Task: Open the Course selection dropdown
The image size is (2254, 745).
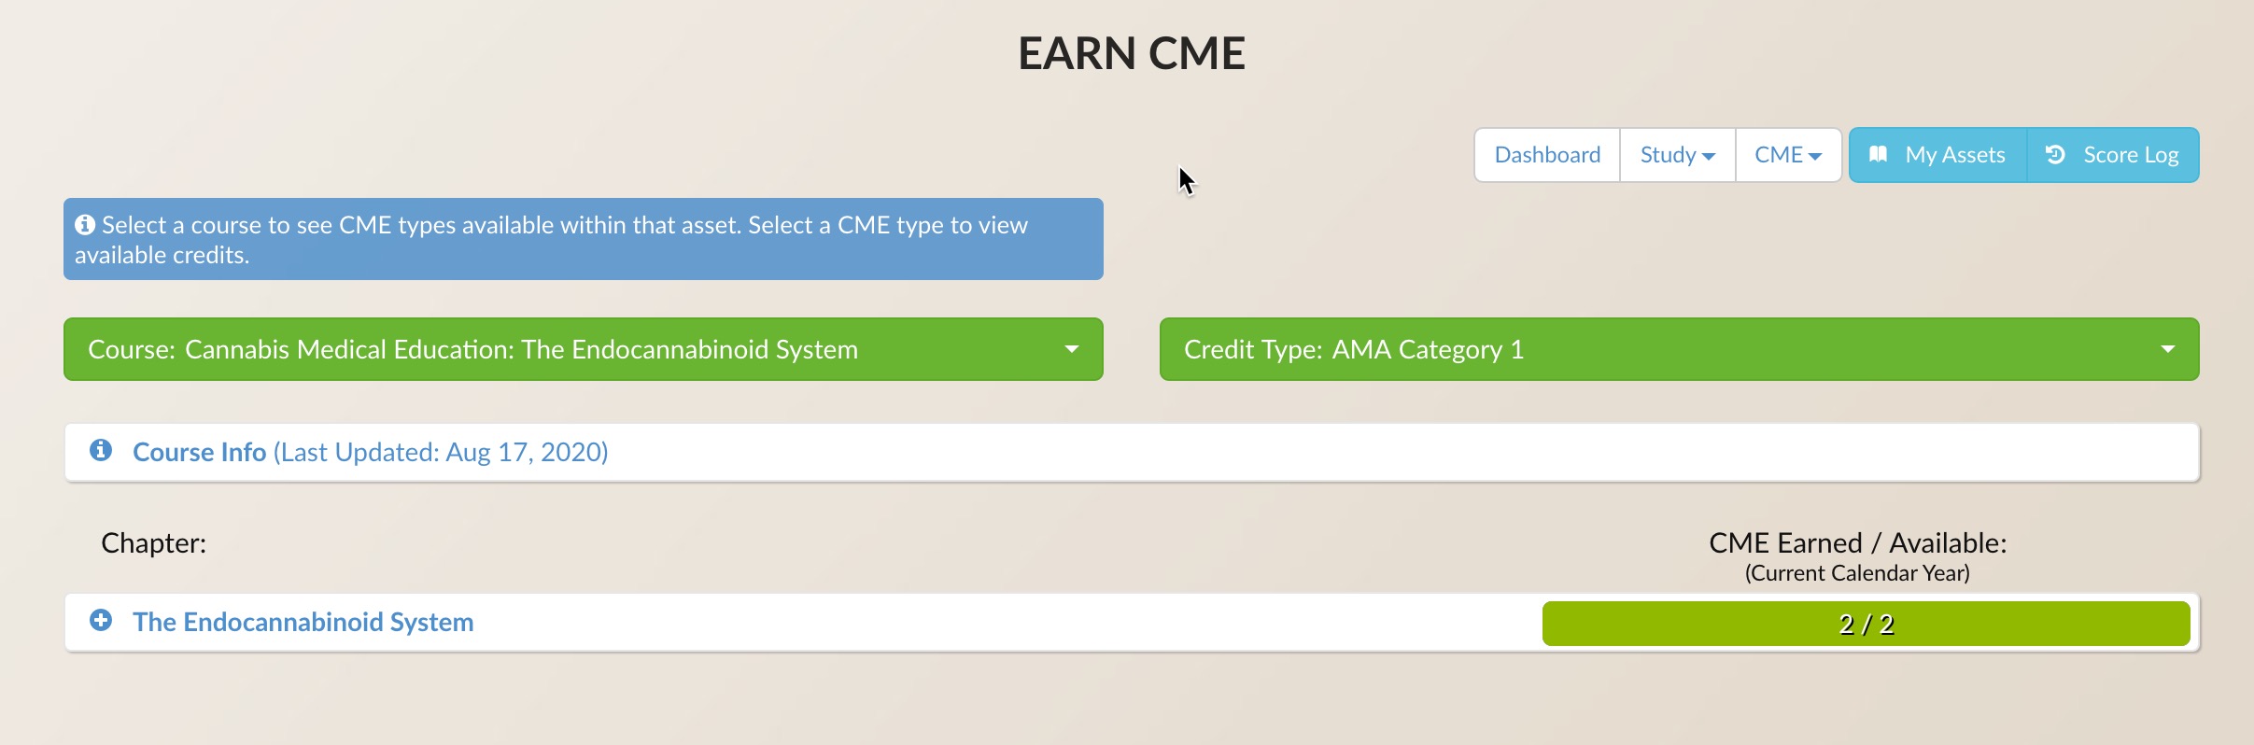Action: (584, 349)
